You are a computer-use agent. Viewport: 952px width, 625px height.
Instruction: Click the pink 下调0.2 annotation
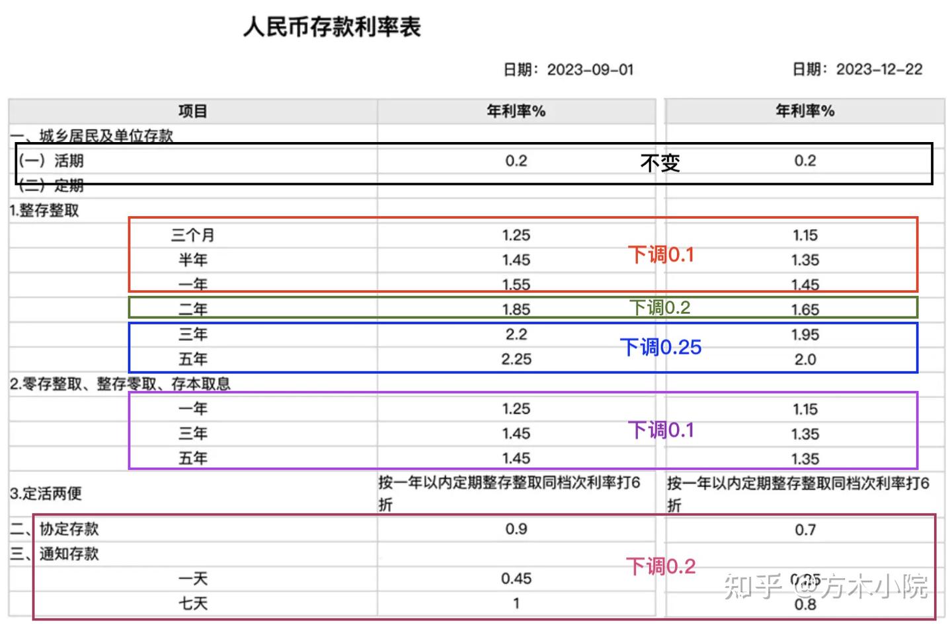coord(661,566)
